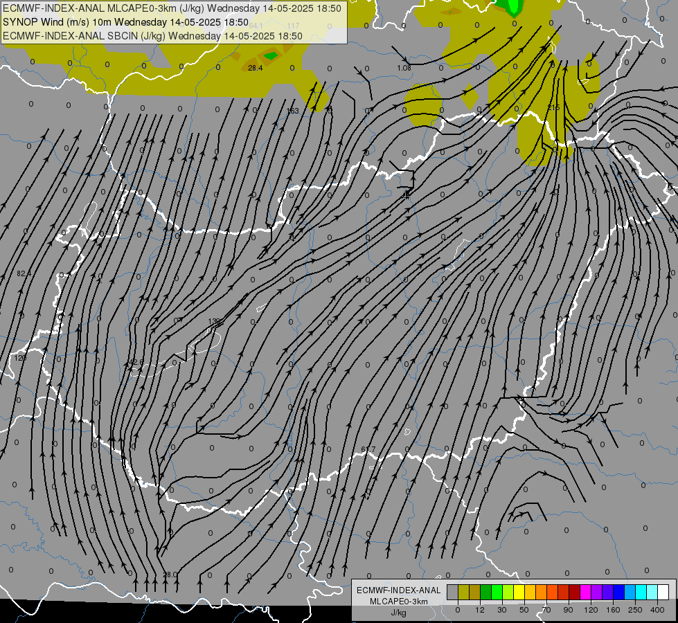Screen dimensions: 678x623
Task: Select the dark blue legend swatch
Action: (x=618, y=592)
